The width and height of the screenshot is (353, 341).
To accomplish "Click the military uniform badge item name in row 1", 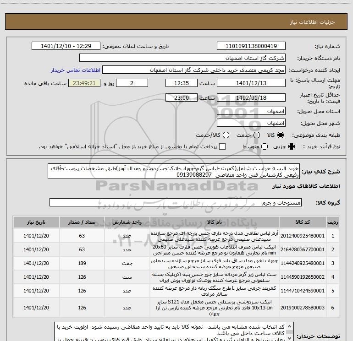I will (215, 236).
